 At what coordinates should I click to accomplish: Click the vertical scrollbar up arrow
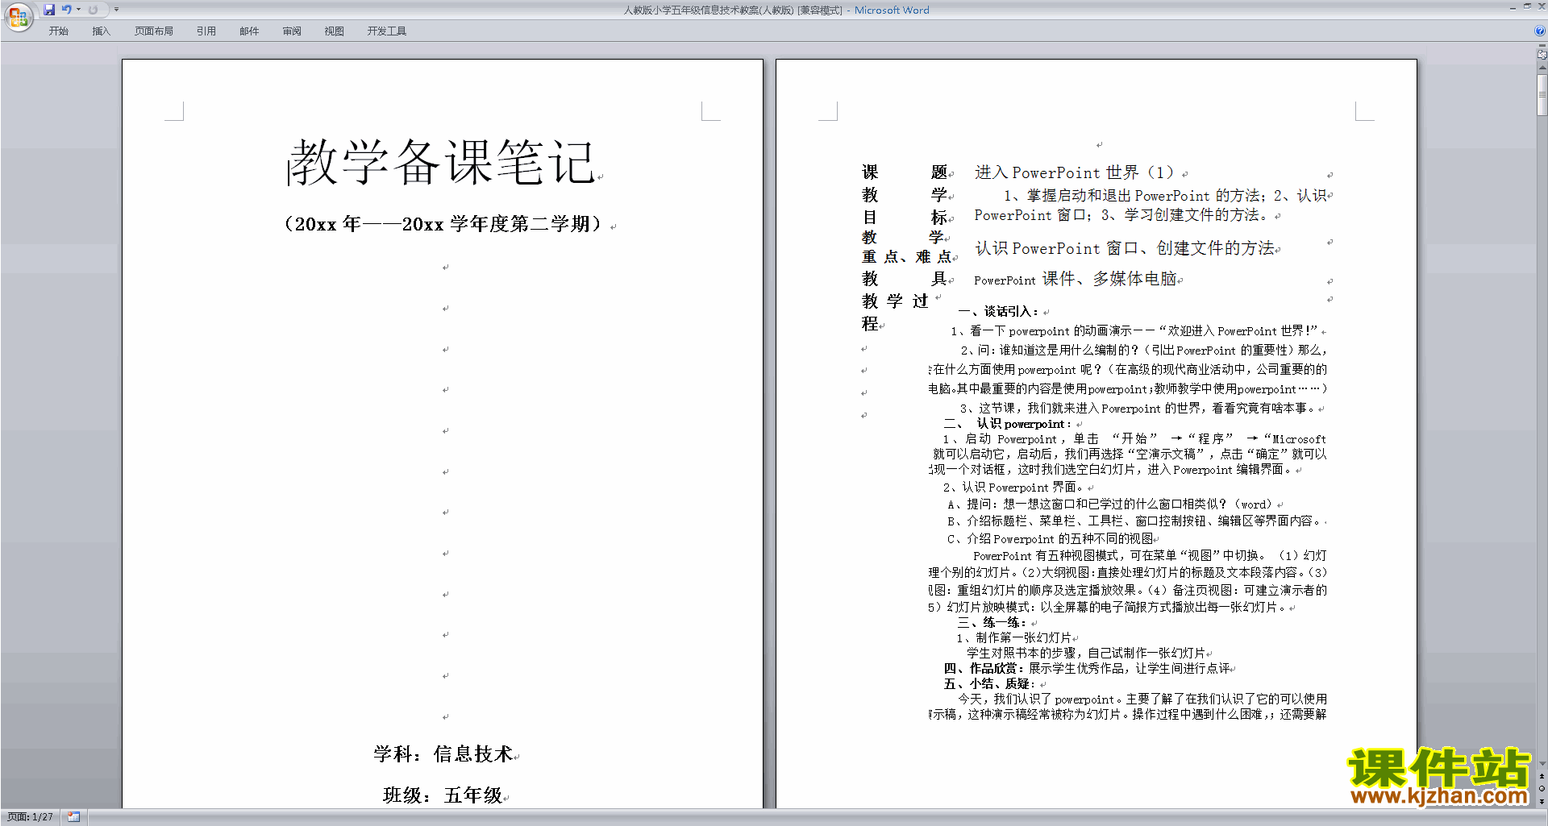point(1542,68)
